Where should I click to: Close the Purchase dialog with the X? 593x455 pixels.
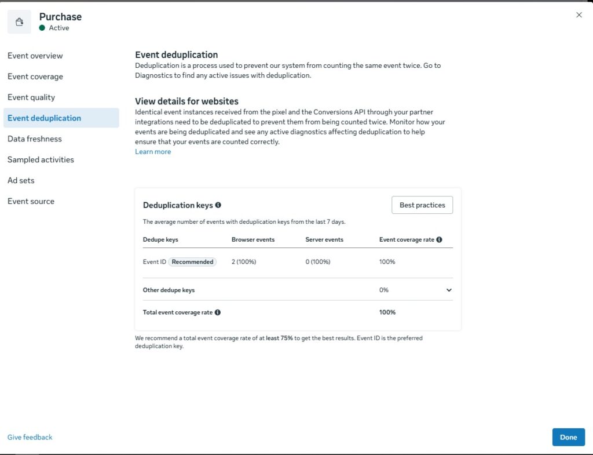coord(579,14)
